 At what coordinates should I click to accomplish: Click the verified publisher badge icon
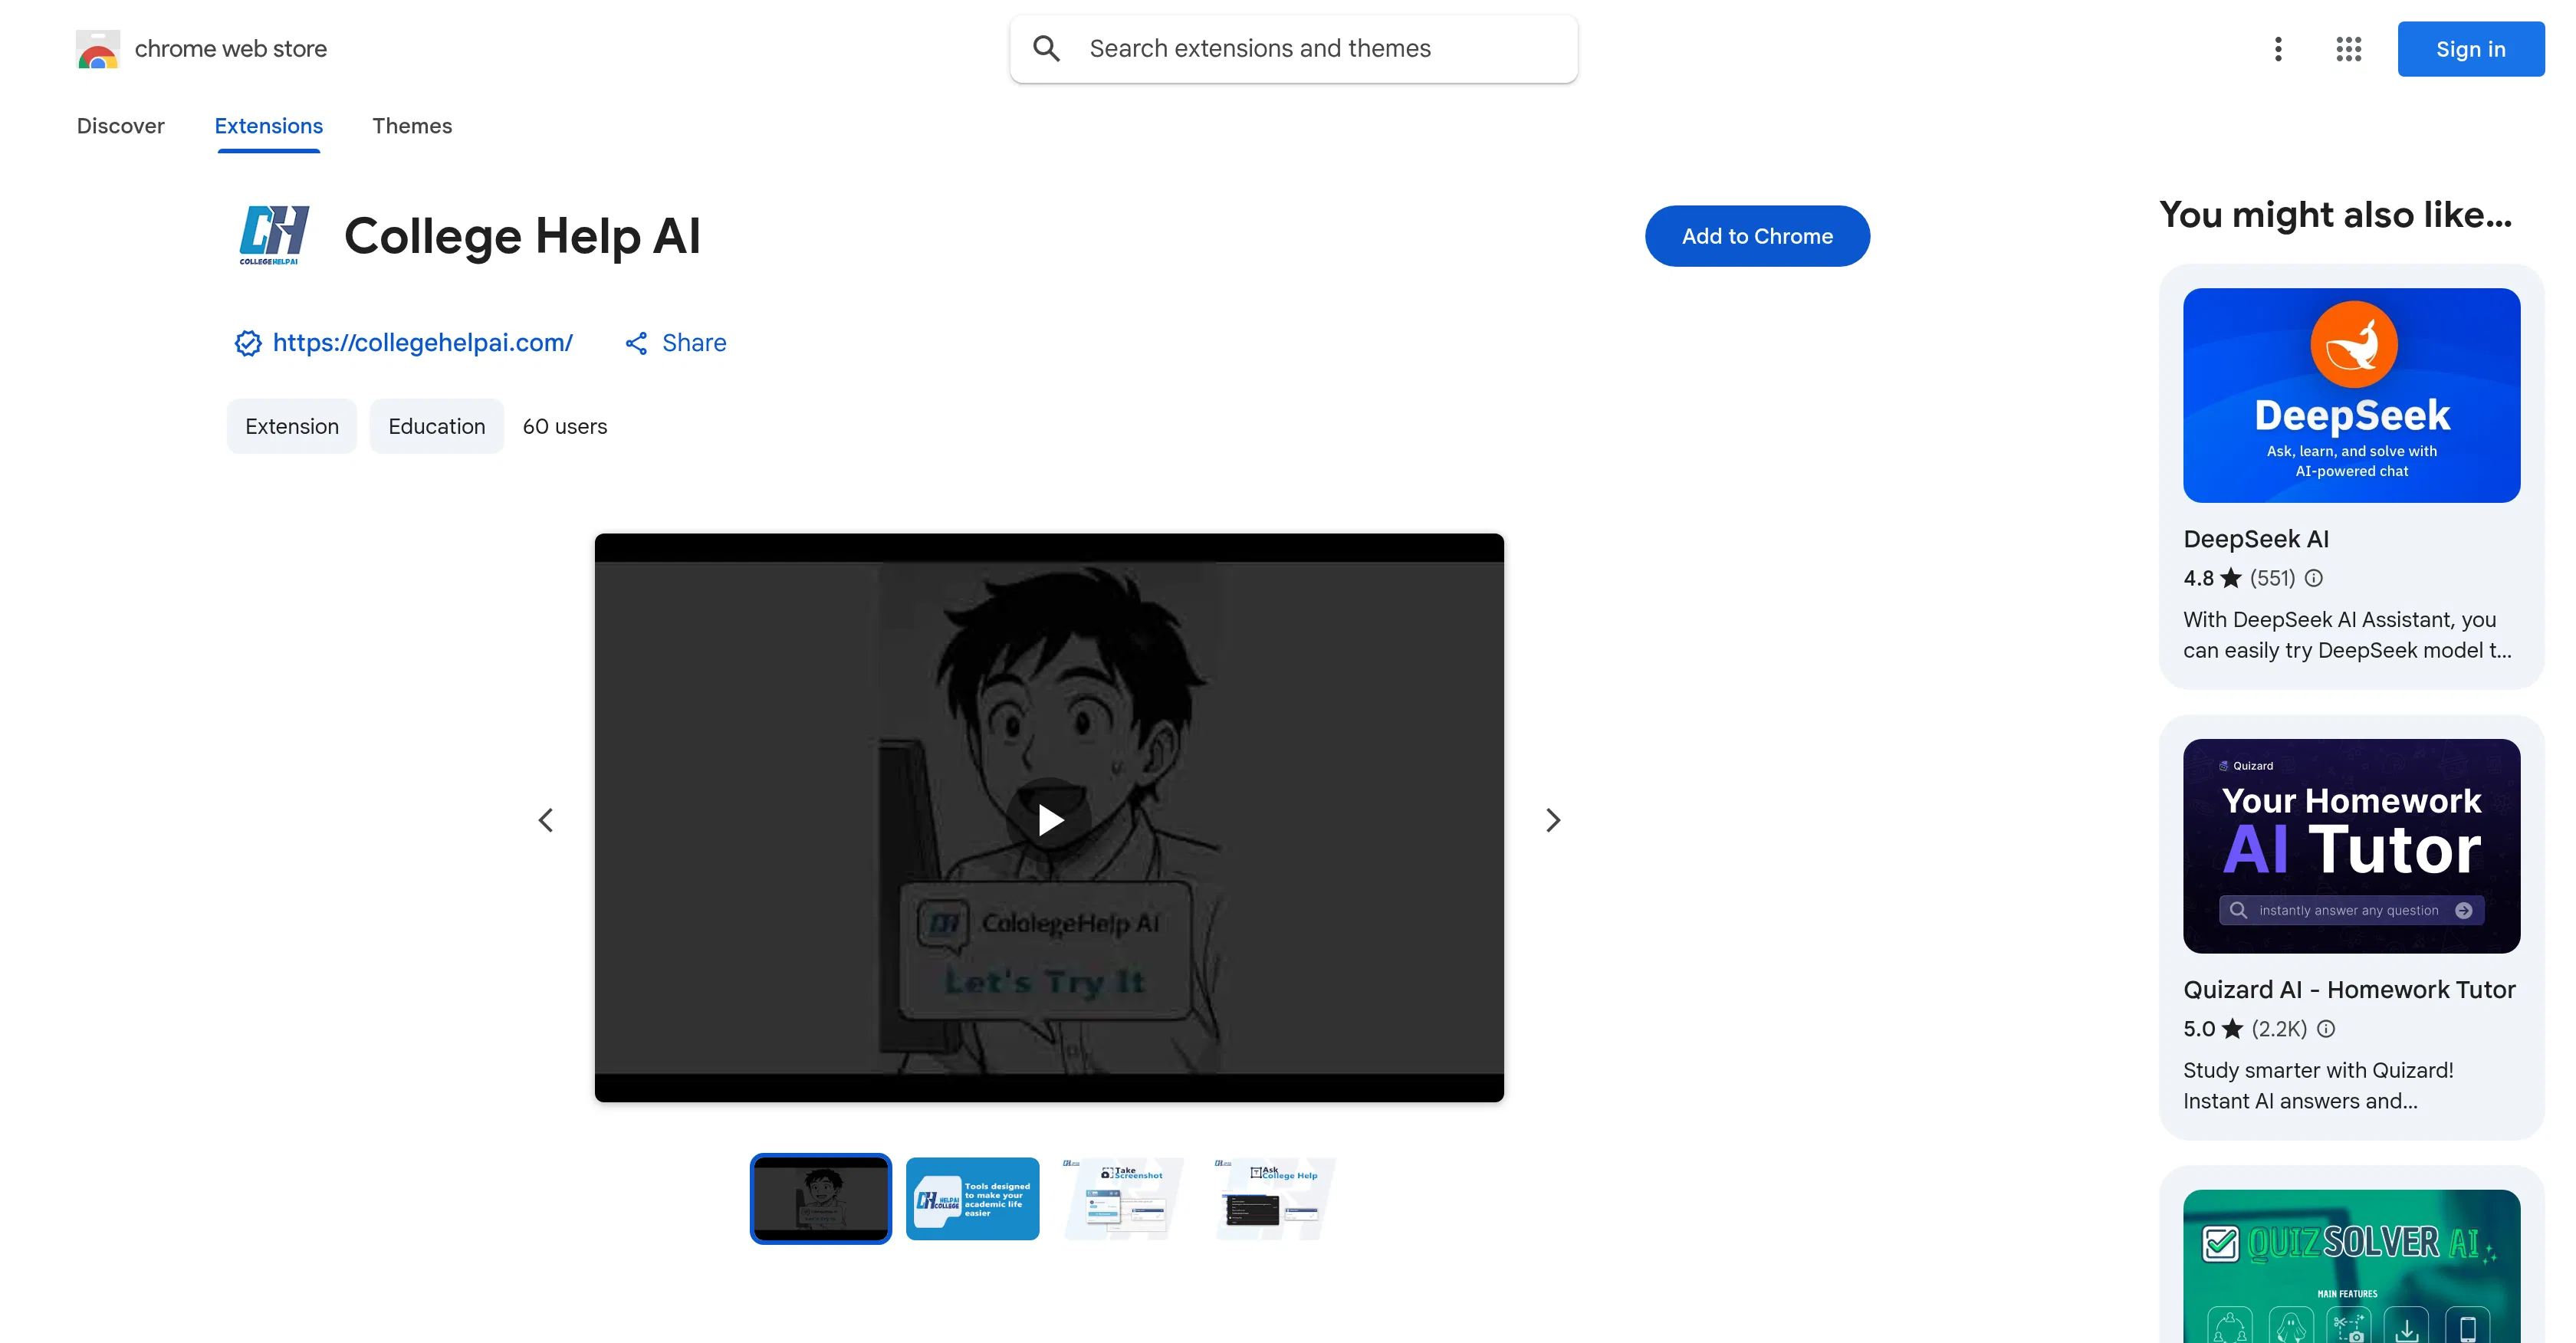[247, 343]
